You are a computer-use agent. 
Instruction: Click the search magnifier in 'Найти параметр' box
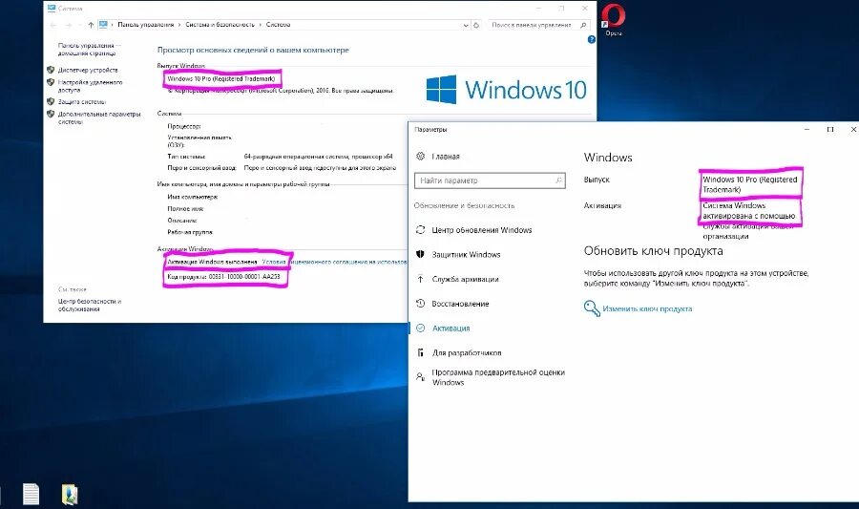pos(558,180)
